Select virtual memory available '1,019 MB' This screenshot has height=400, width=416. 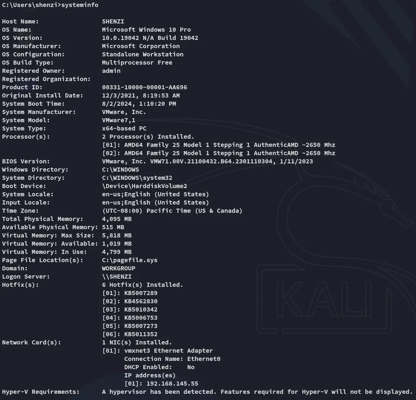(117, 244)
